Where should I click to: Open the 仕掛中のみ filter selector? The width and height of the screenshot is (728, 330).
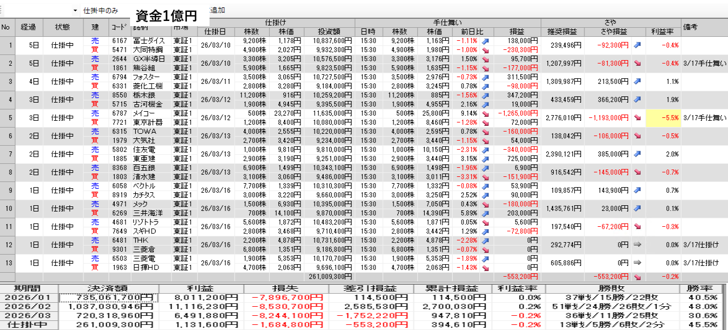click(x=101, y=11)
